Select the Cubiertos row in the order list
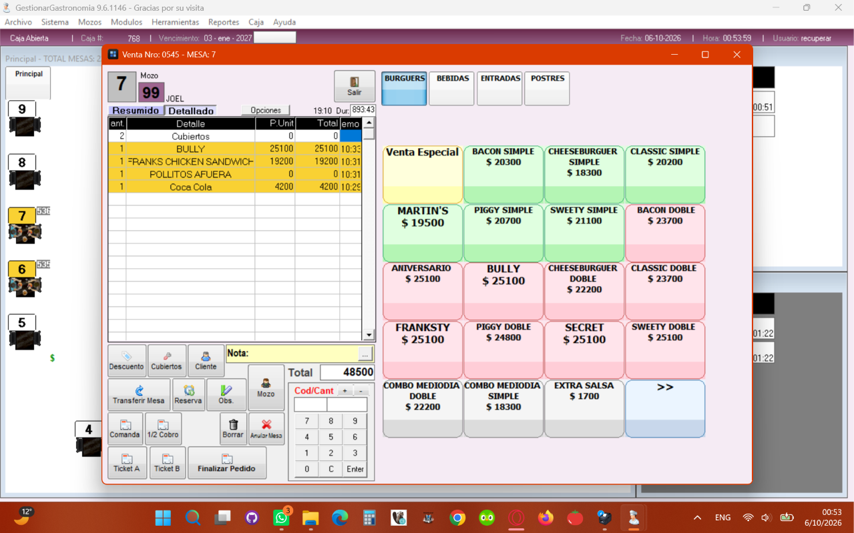The image size is (854, 533). tap(235, 136)
